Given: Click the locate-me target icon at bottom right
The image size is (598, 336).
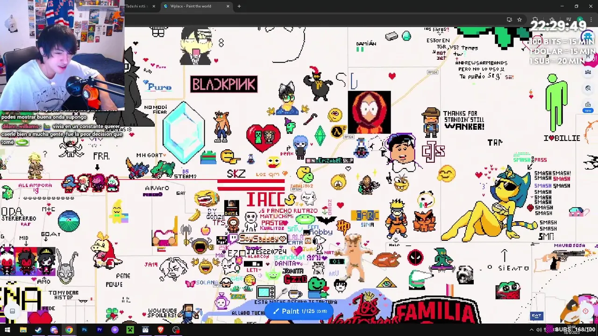Looking at the screenshot, I should (x=585, y=311).
